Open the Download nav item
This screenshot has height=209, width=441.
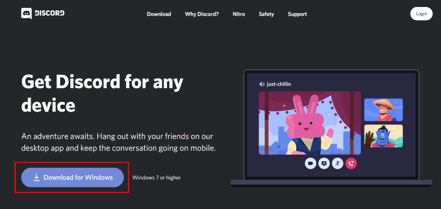159,14
